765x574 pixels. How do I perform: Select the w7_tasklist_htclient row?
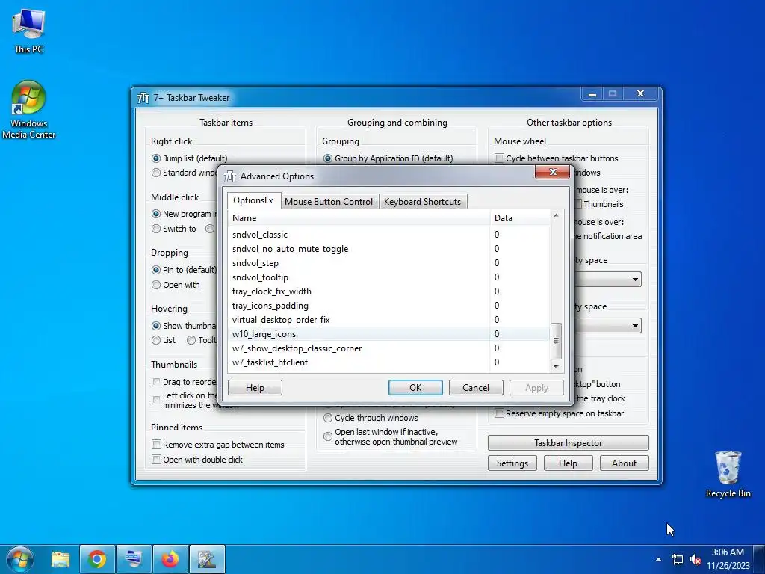(x=389, y=362)
